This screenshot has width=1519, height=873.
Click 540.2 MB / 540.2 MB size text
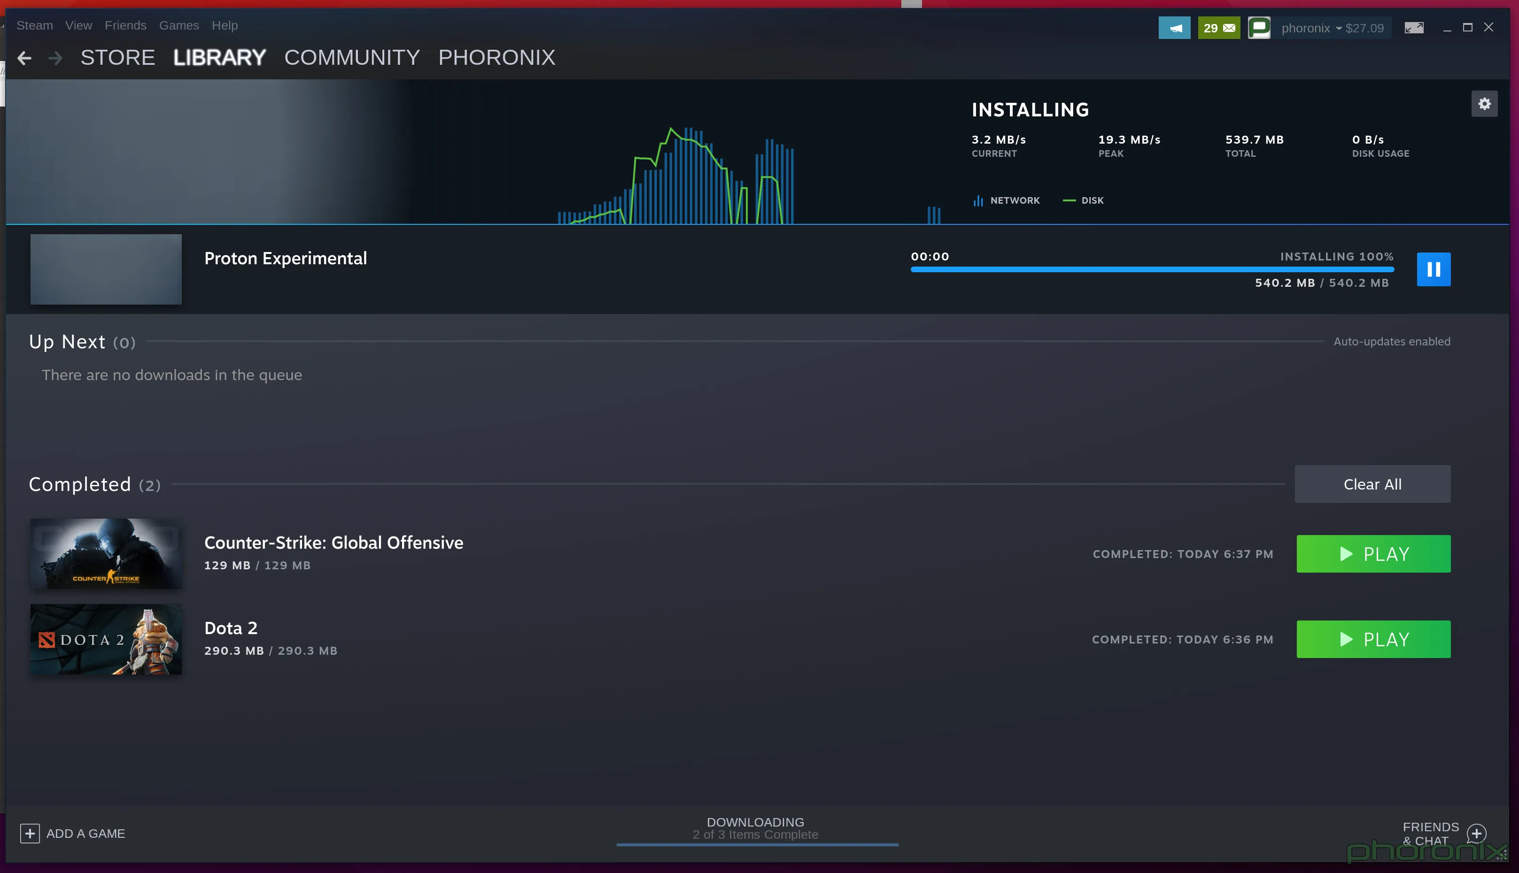tap(1322, 283)
